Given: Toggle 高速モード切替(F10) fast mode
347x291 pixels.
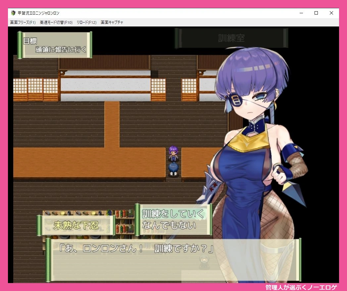Looking at the screenshot, I should click(x=56, y=23).
